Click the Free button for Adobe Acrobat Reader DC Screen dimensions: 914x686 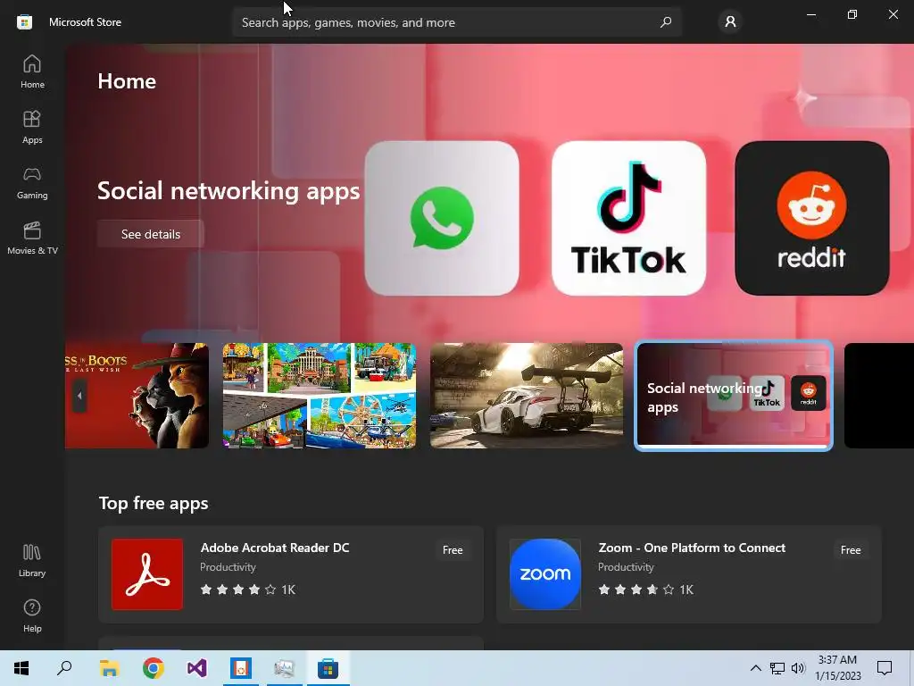[453, 550]
